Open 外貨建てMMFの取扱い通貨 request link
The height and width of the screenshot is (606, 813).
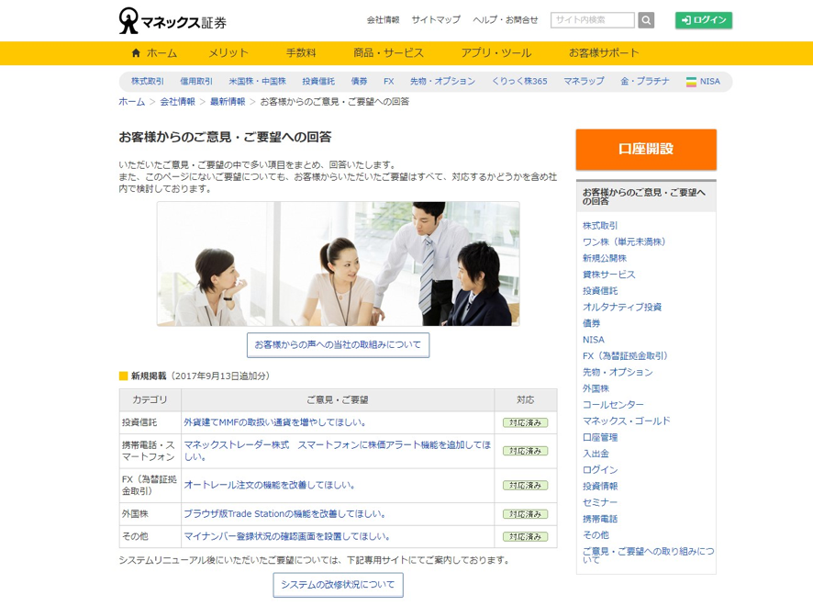click(x=274, y=422)
